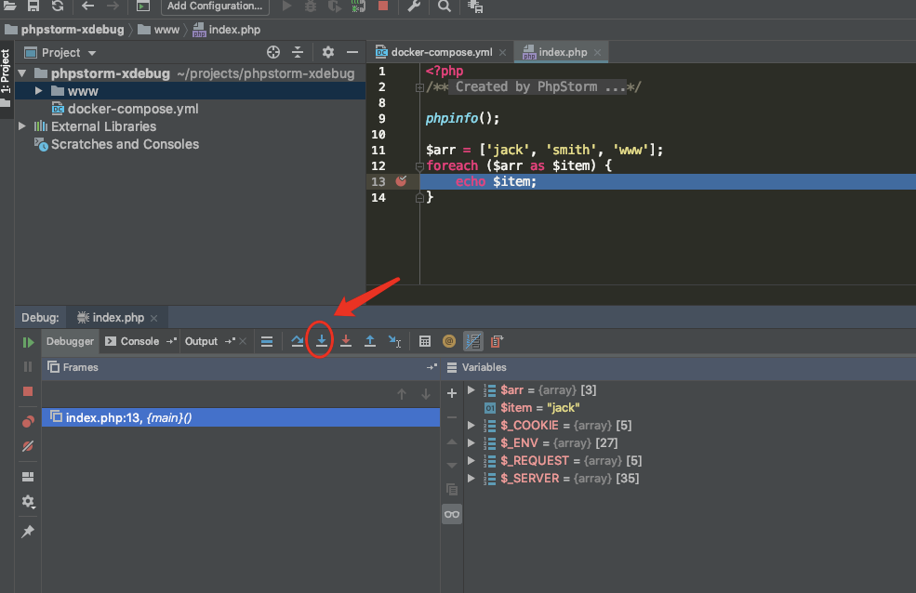Click the Add Configuration button
916x593 pixels.
(x=215, y=7)
